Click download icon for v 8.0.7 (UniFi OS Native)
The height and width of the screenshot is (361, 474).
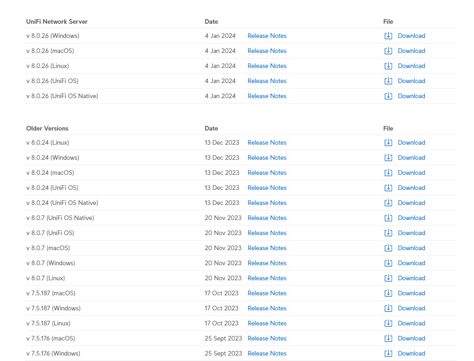[x=388, y=218]
